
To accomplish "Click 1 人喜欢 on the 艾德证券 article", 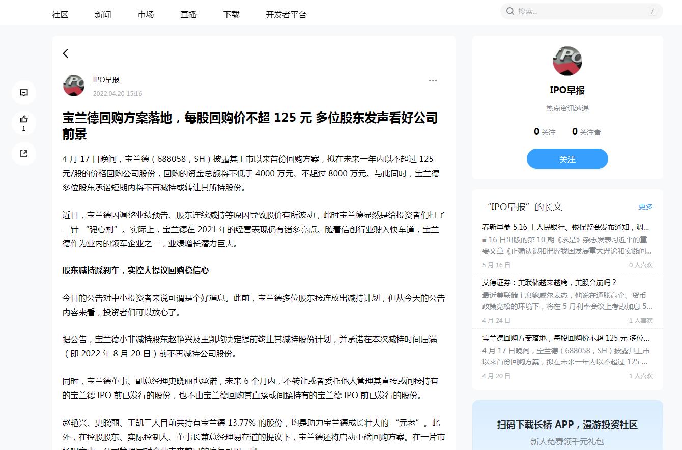I will [641, 320].
